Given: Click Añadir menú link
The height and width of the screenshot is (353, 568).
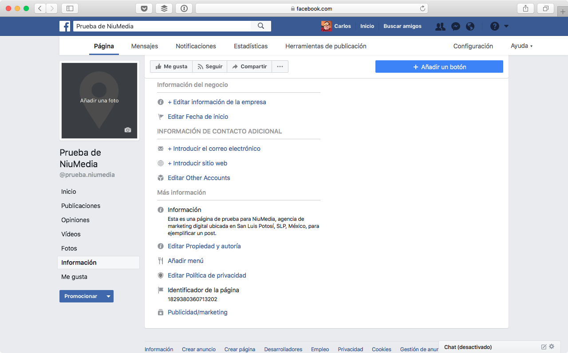Looking at the screenshot, I should pyautogui.click(x=185, y=261).
